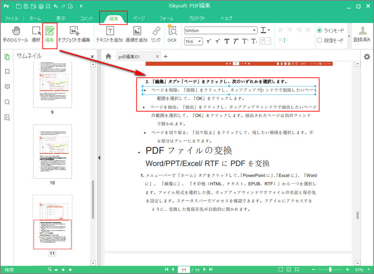374x274 pixels.
Task: Open the line spacing dropdown
Action: click(283, 40)
